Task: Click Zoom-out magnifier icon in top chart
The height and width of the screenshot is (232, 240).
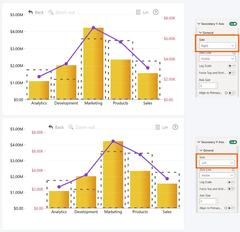Action: pyautogui.click(x=51, y=12)
